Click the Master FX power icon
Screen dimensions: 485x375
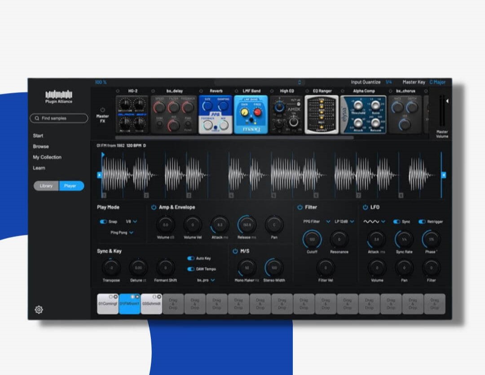coord(102,110)
